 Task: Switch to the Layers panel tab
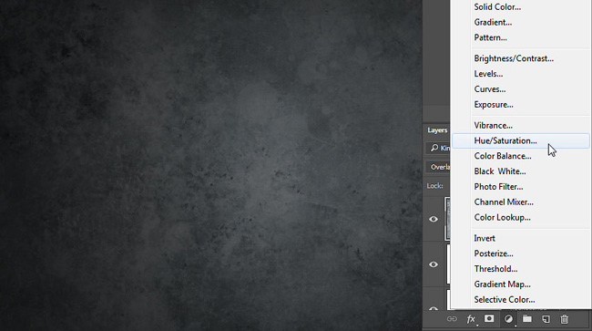point(437,130)
